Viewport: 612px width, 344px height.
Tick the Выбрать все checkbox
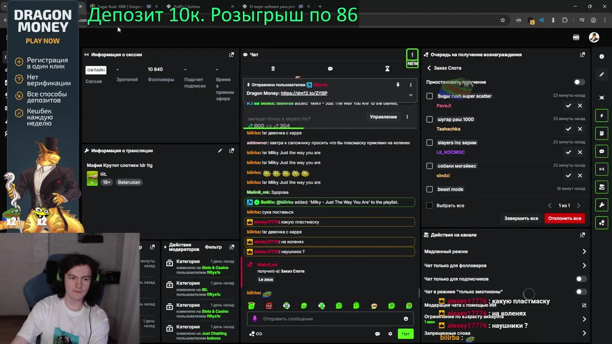429,205
